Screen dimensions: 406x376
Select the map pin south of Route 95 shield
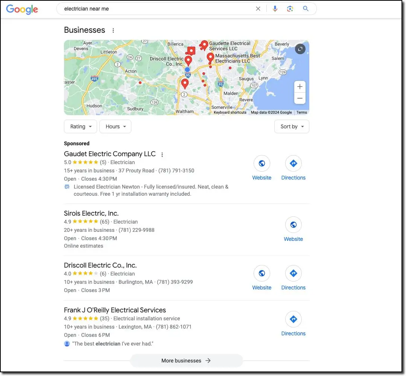185,84
